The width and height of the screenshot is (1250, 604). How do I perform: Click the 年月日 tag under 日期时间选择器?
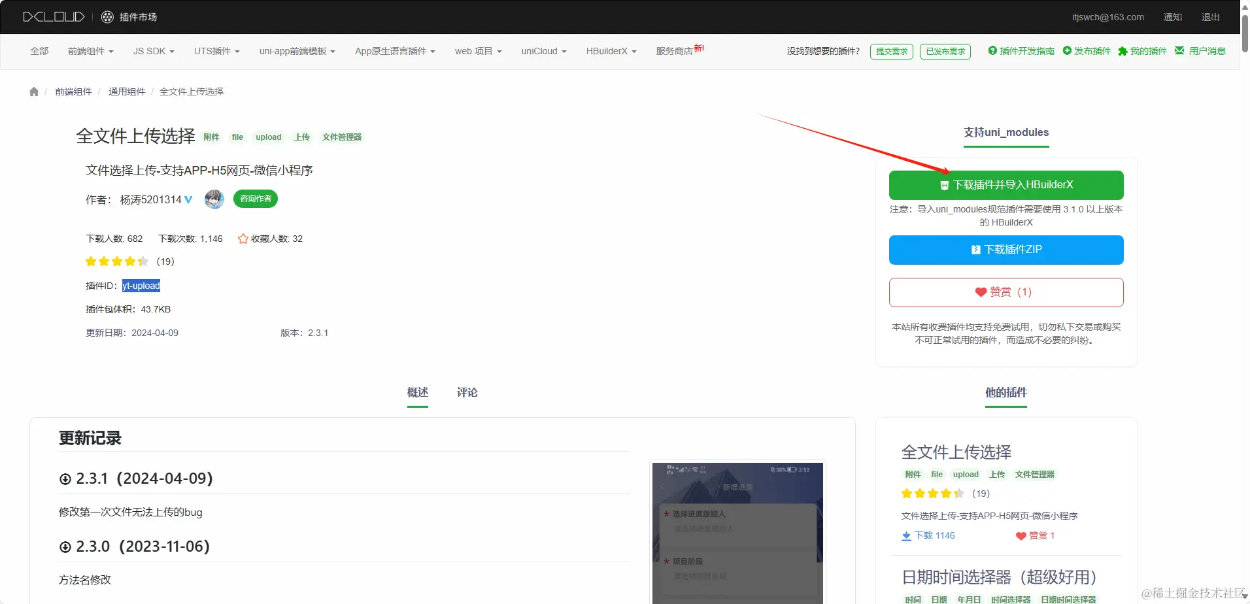pos(969,599)
